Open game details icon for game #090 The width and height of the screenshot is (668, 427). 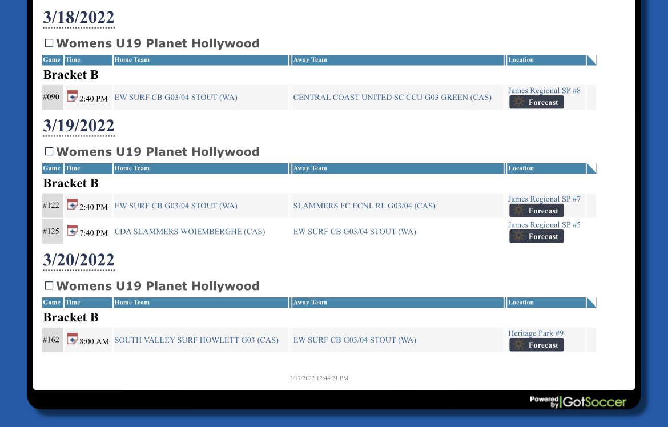pos(73,96)
